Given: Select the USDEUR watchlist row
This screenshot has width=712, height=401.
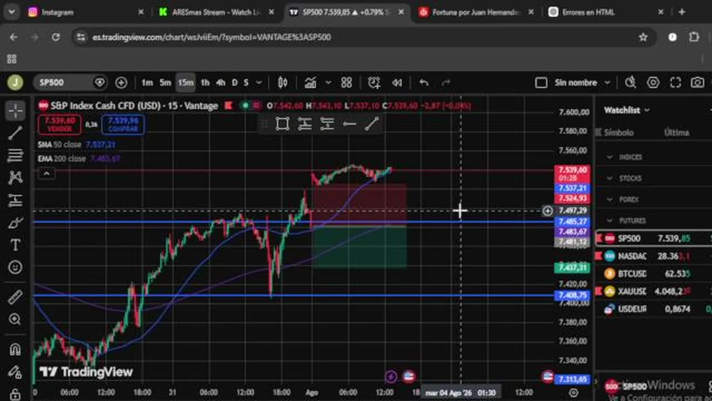Looking at the screenshot, I should coord(654,309).
